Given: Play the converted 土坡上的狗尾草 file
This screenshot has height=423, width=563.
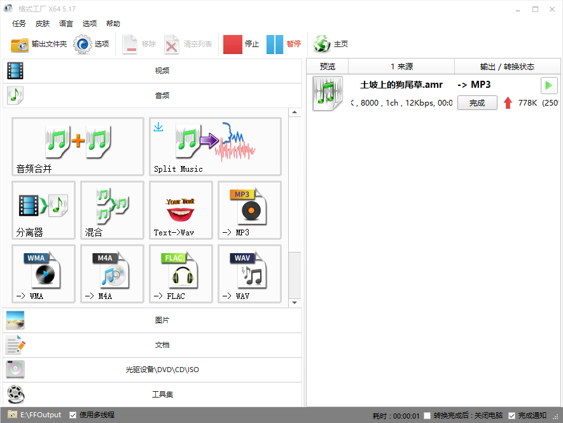Looking at the screenshot, I should click(x=548, y=85).
